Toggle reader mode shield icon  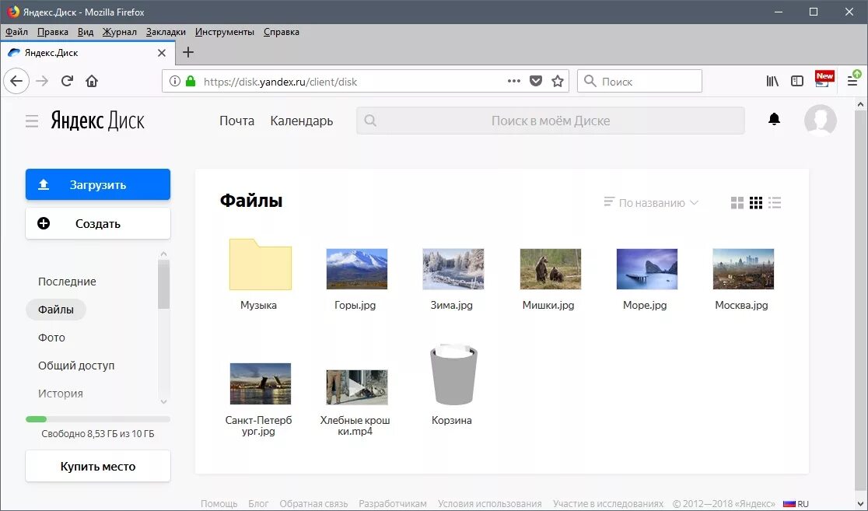[x=536, y=81]
